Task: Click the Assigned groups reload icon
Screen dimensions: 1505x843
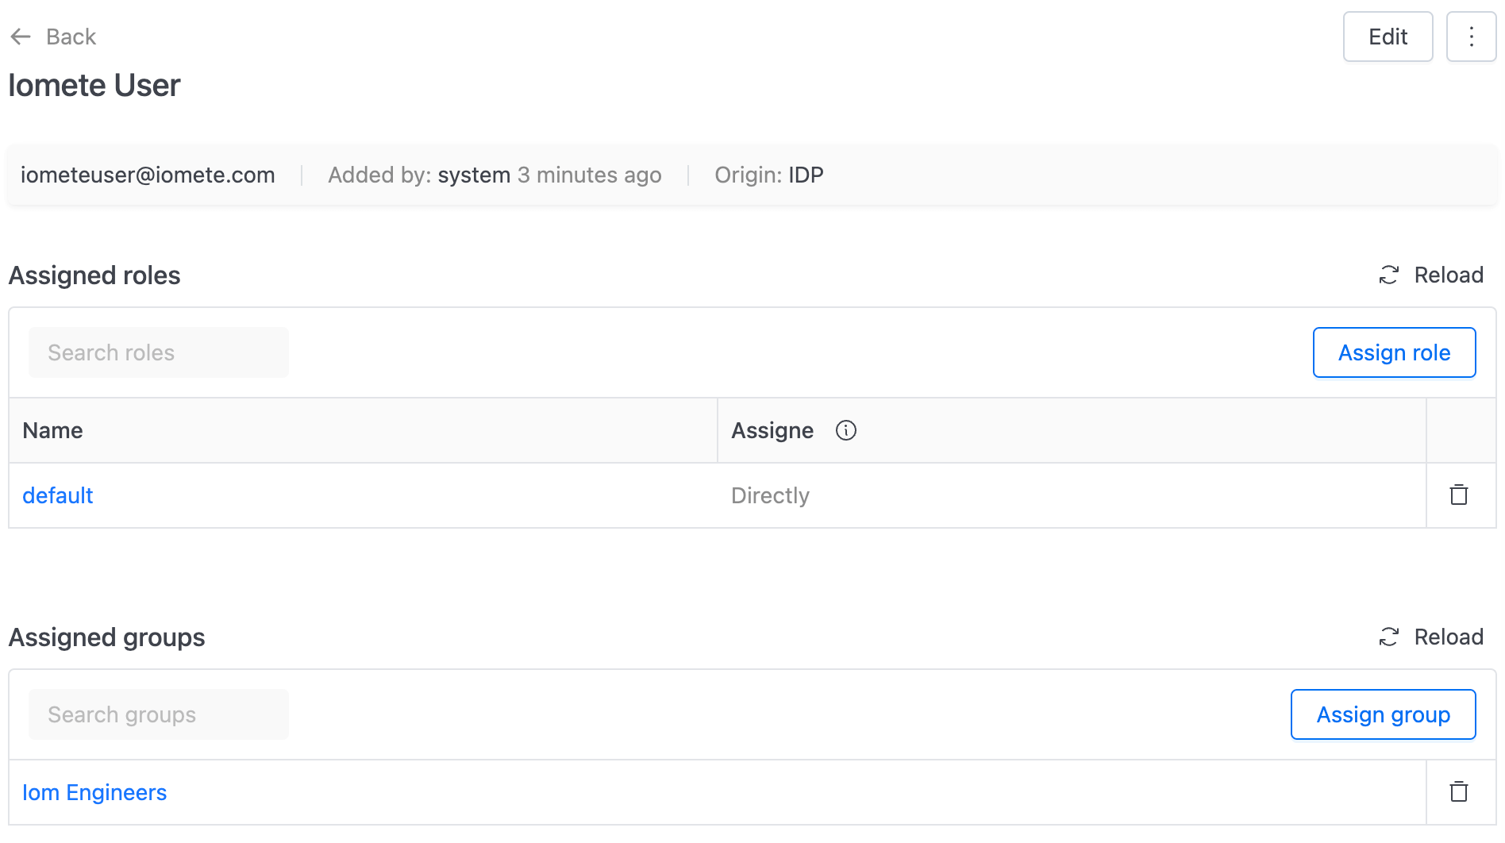Action: [1388, 637]
